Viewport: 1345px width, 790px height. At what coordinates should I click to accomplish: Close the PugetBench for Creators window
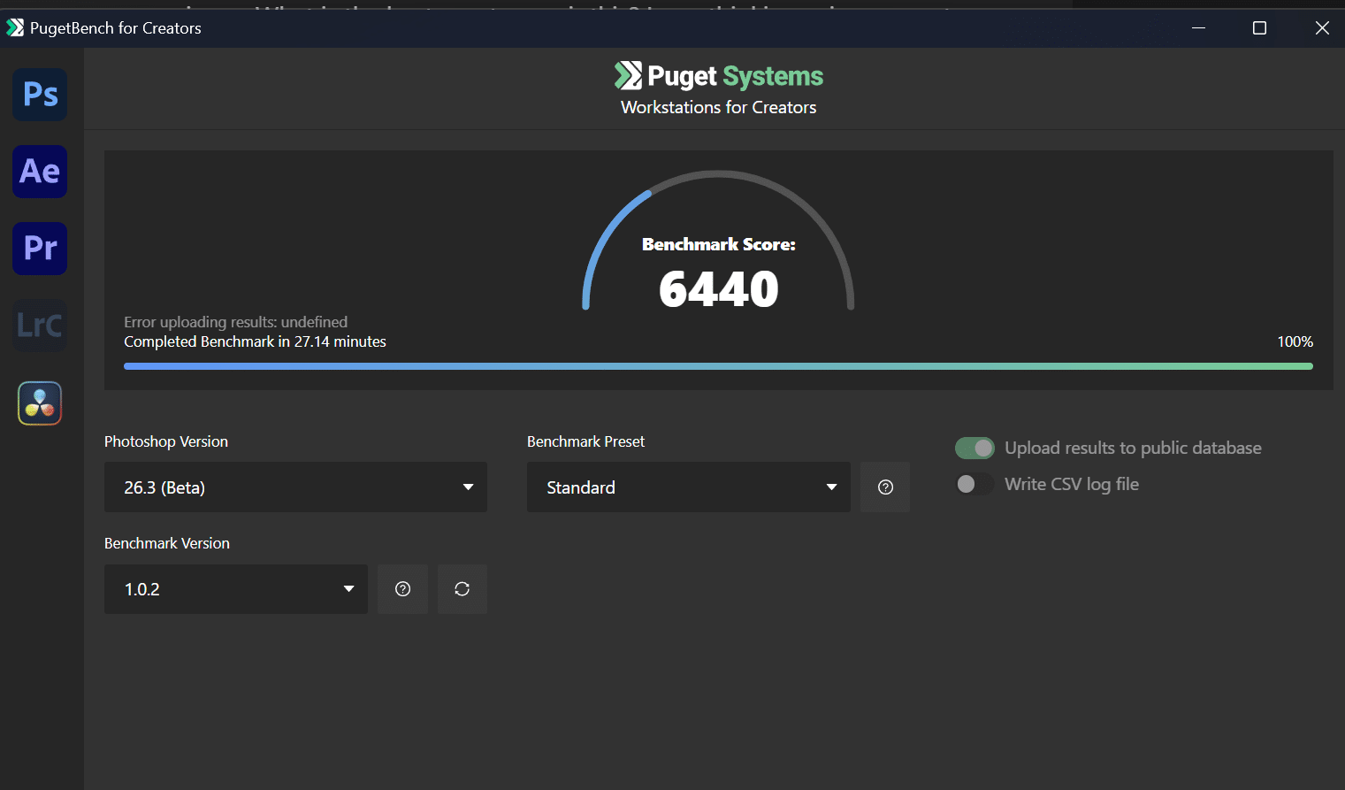1322,28
